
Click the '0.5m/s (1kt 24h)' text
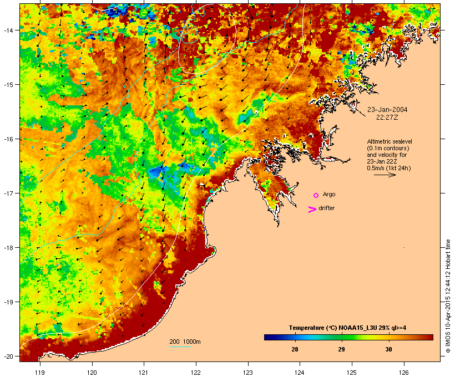coord(389,168)
